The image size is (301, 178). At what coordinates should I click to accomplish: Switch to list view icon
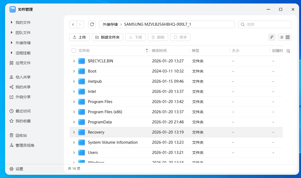tap(281, 37)
